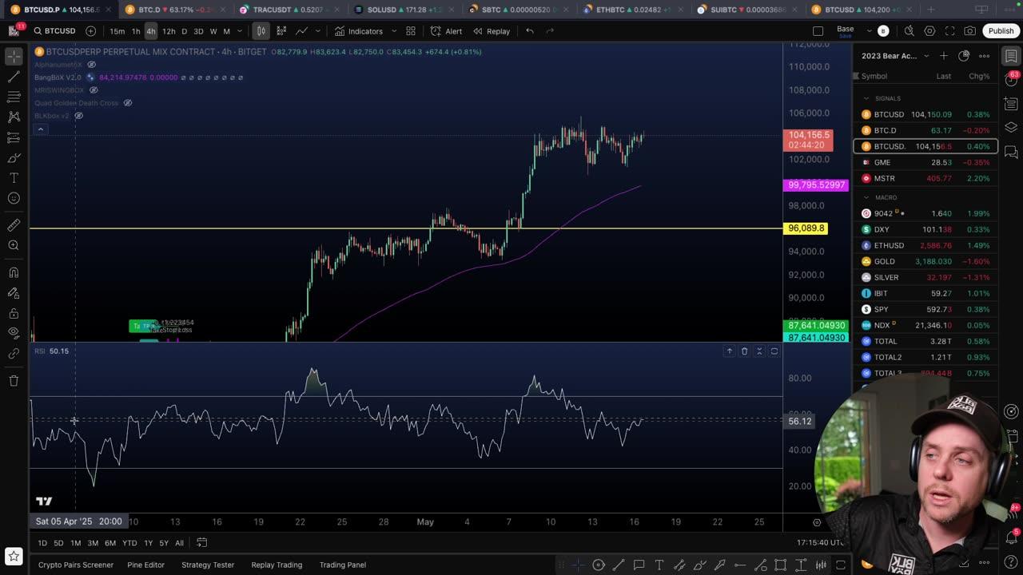The height and width of the screenshot is (575, 1023).
Task: Switch to the 1h timeframe
Action: 136,31
